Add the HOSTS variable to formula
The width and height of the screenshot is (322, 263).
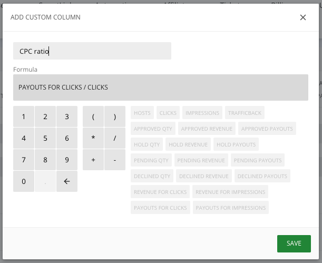tap(142, 113)
